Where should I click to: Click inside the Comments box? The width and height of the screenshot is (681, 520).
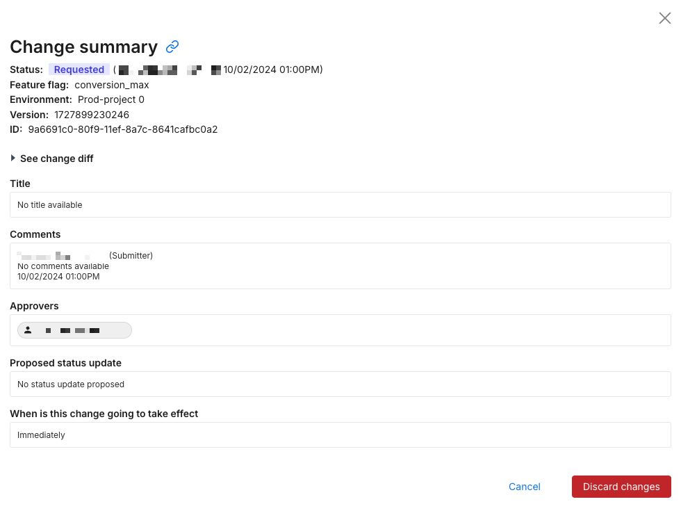(340, 266)
